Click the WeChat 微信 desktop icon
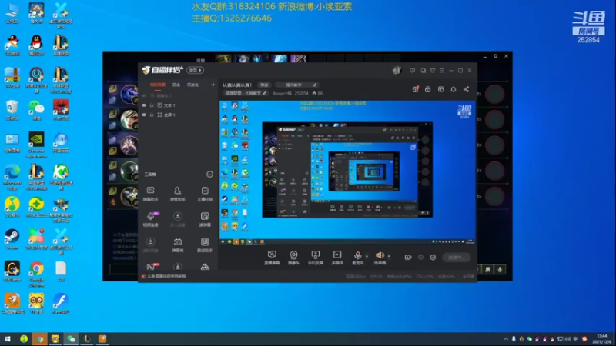This screenshot has width=616, height=346. [x=36, y=110]
